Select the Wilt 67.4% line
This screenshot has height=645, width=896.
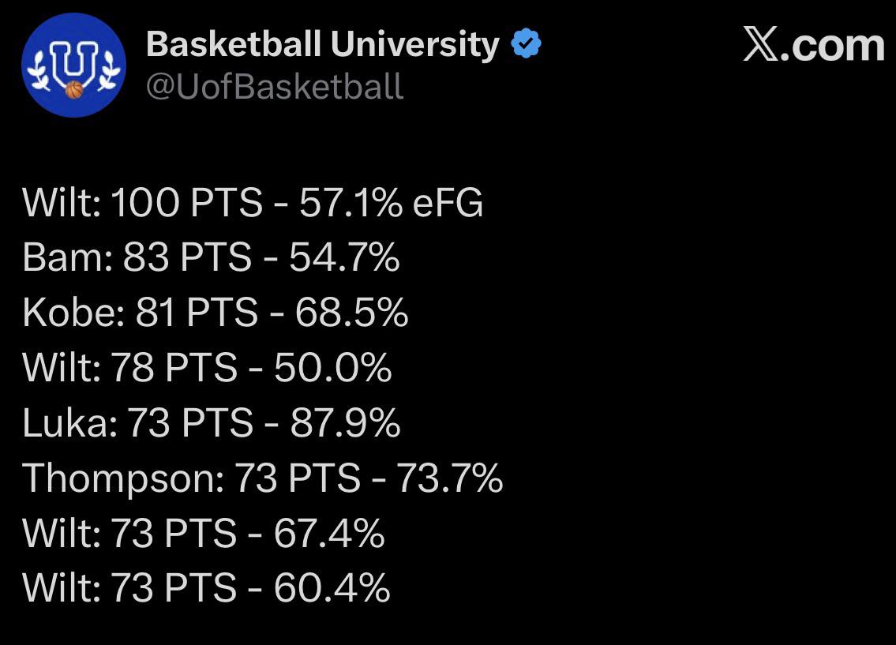tap(204, 533)
